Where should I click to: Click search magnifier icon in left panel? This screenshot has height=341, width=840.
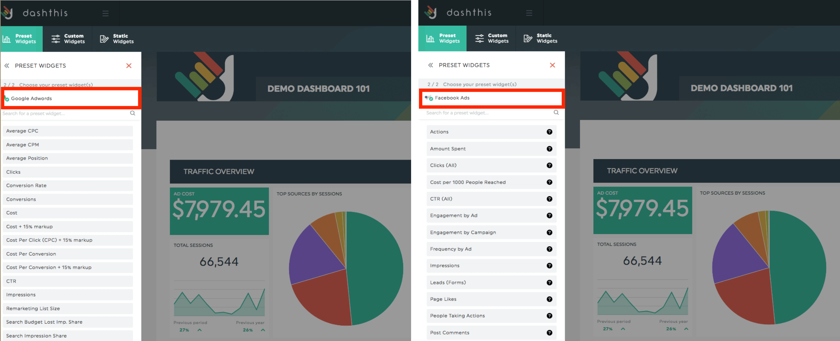[133, 113]
